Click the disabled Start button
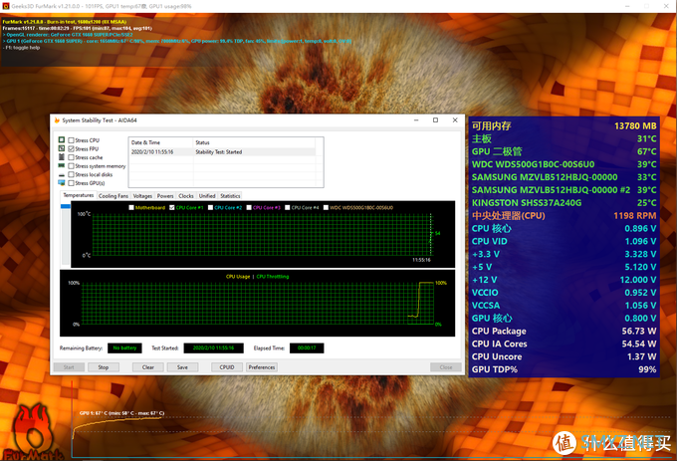 [x=69, y=367]
